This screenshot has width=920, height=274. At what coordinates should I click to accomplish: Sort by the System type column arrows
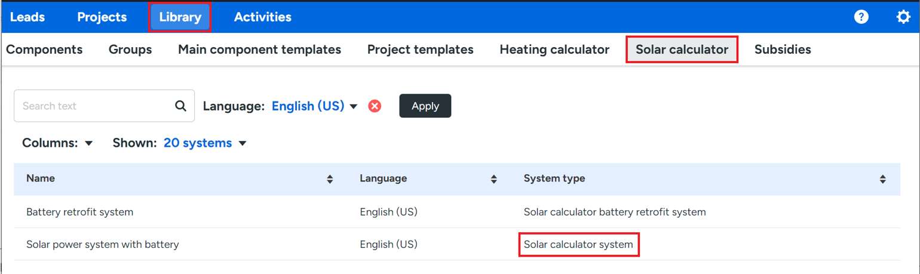tap(882, 179)
